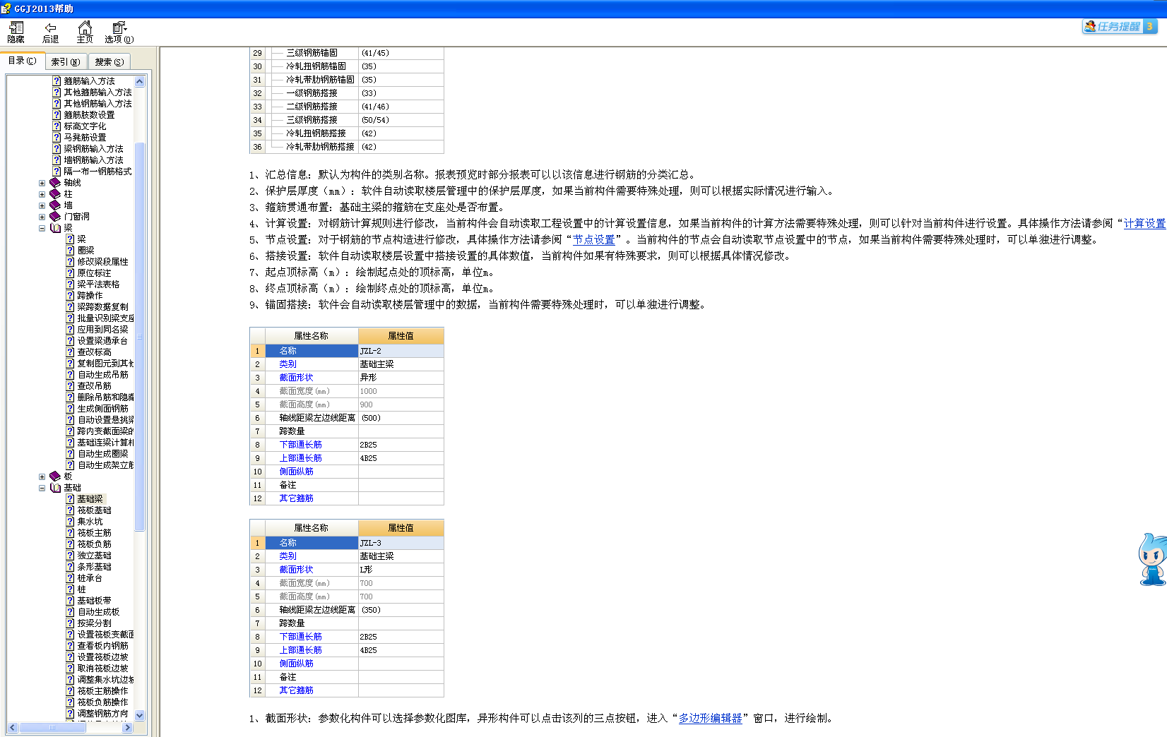Image resolution: width=1167 pixels, height=737 pixels.
Task: Click the blue mascot assistant icon
Action: pyautogui.click(x=1152, y=559)
